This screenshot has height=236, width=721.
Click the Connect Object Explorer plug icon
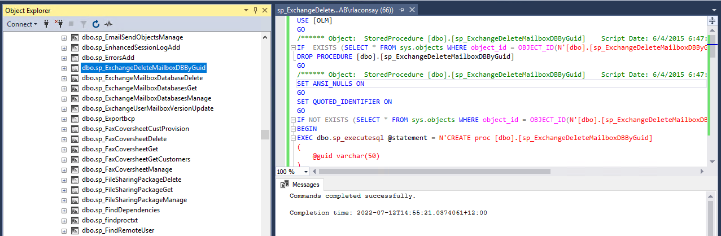(47, 24)
